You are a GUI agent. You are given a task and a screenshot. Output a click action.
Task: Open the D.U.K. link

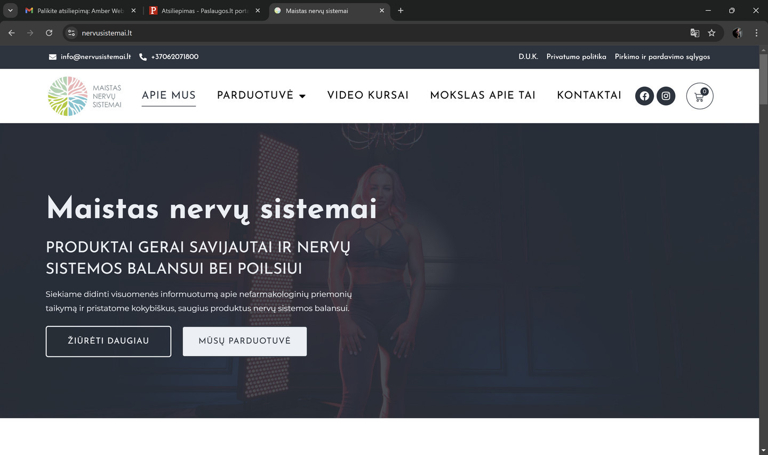point(529,57)
